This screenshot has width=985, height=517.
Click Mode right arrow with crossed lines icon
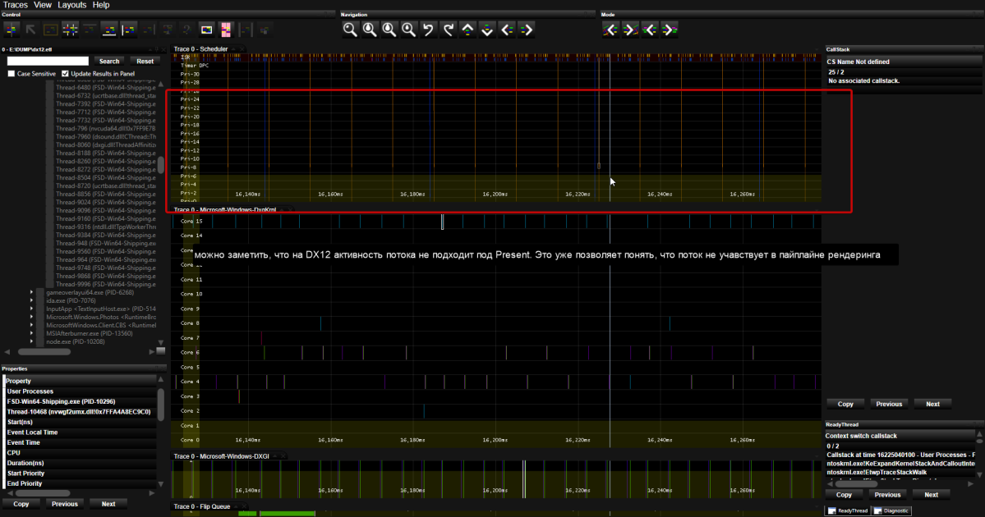[x=630, y=30]
